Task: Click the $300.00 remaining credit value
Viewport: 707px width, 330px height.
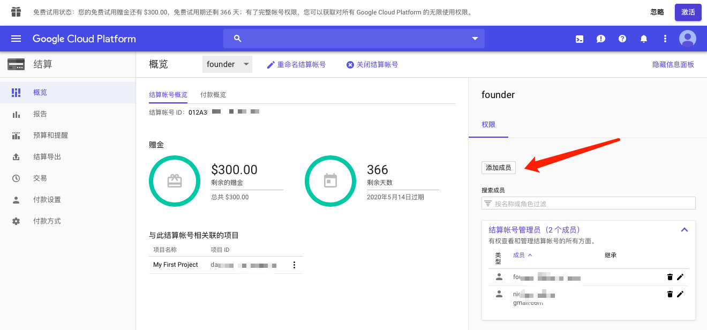Action: point(234,170)
